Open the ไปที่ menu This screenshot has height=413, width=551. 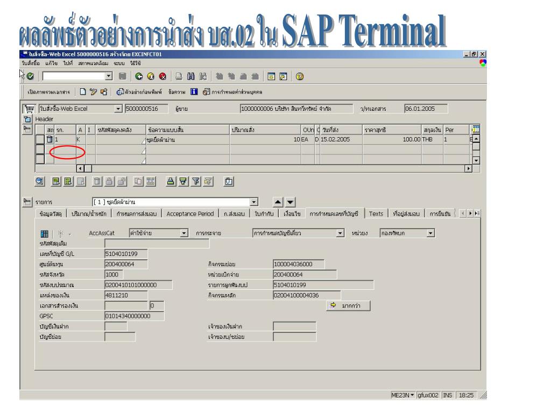point(68,63)
